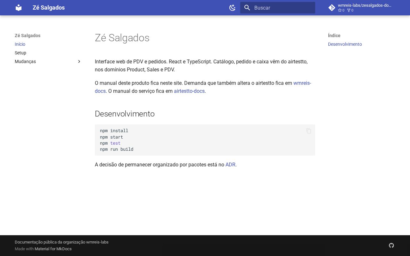
Task: Open the ADR link
Action: [230, 164]
